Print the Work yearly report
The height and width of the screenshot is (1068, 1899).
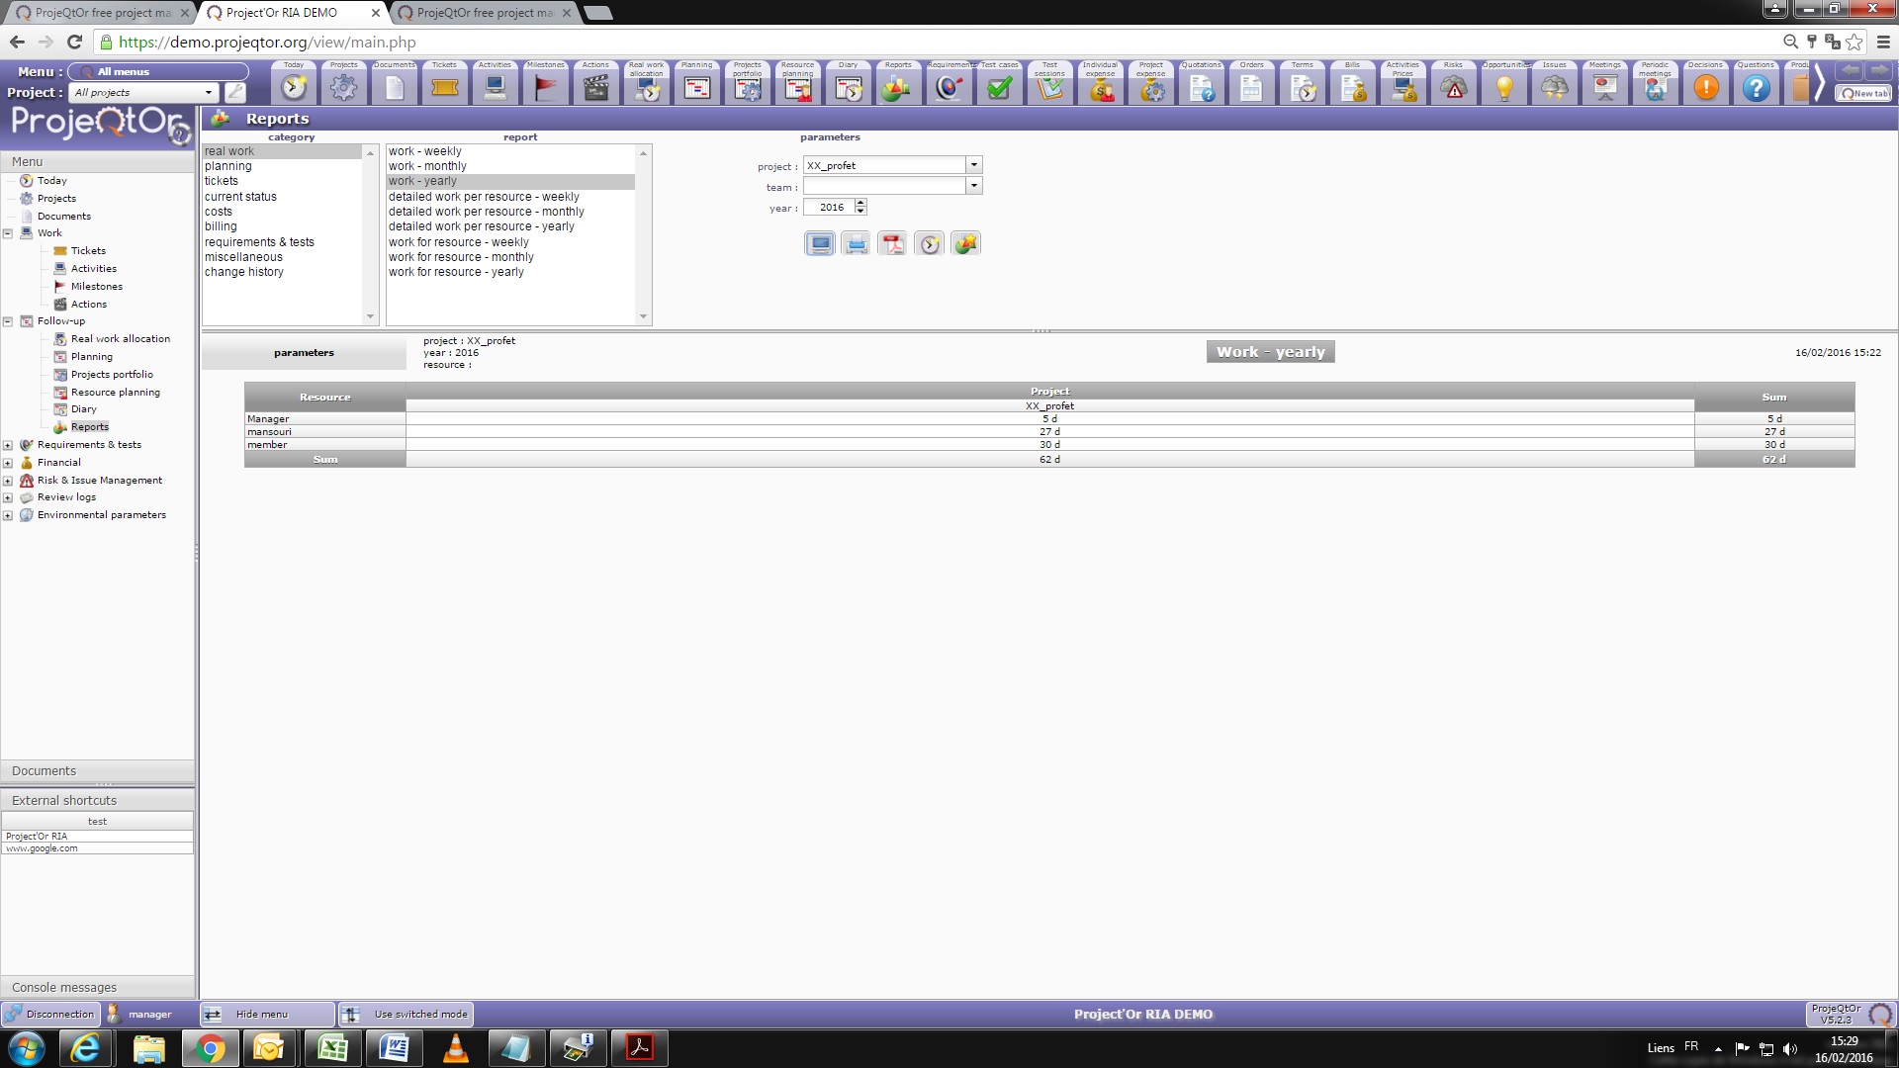point(857,243)
